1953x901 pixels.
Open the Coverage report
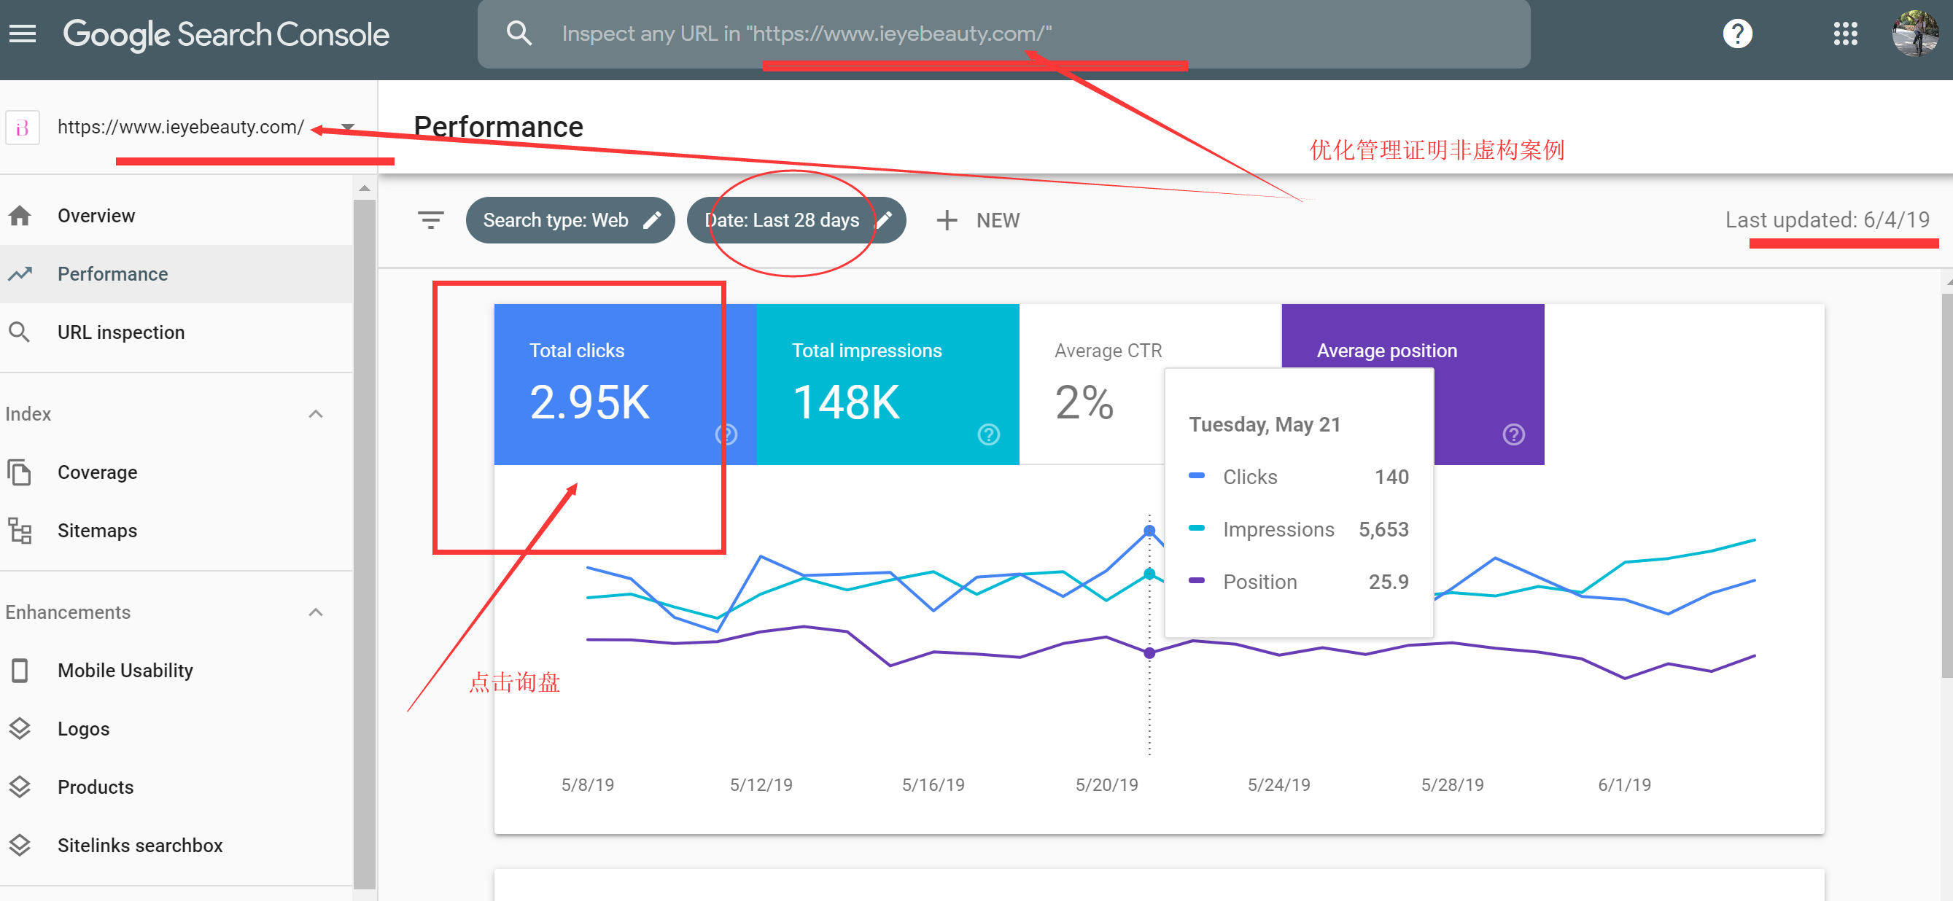(x=176, y=472)
